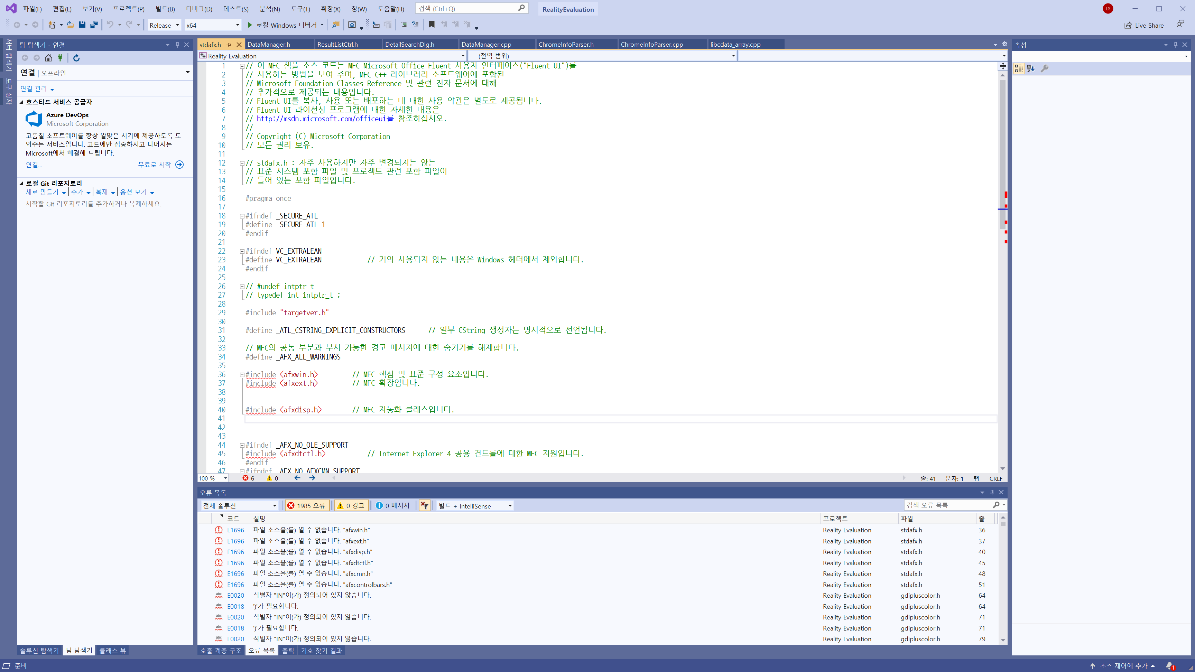
Task: Click the Team Explorer refresh icon
Action: coord(76,58)
